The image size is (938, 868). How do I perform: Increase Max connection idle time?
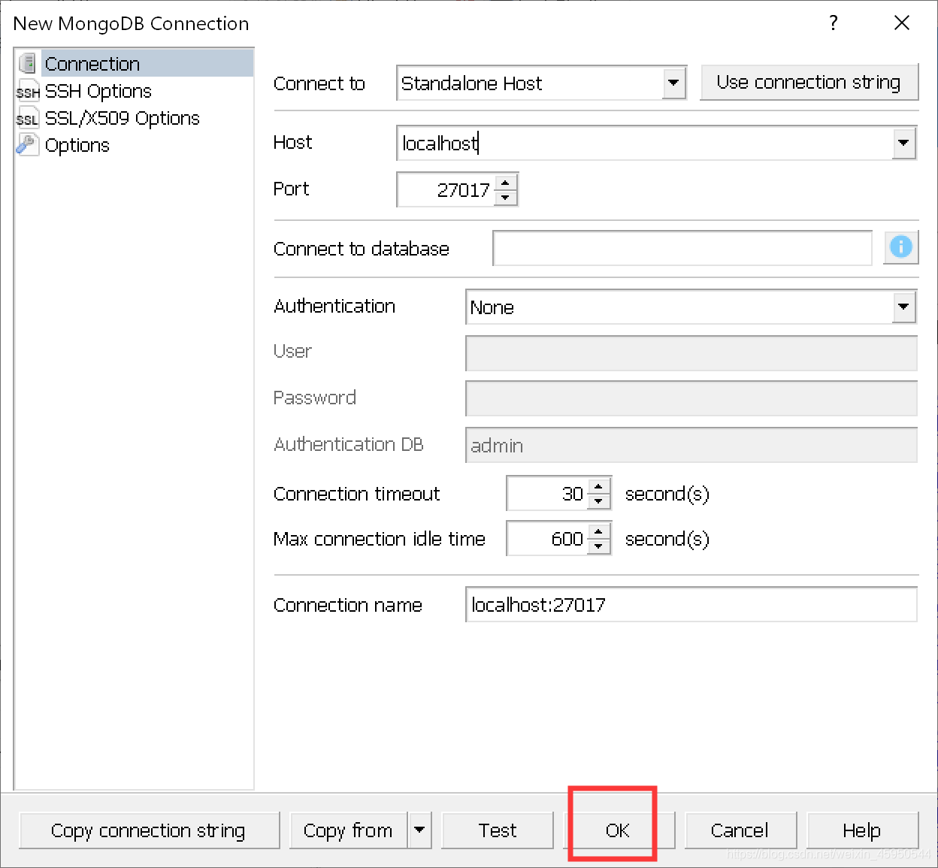tap(599, 531)
